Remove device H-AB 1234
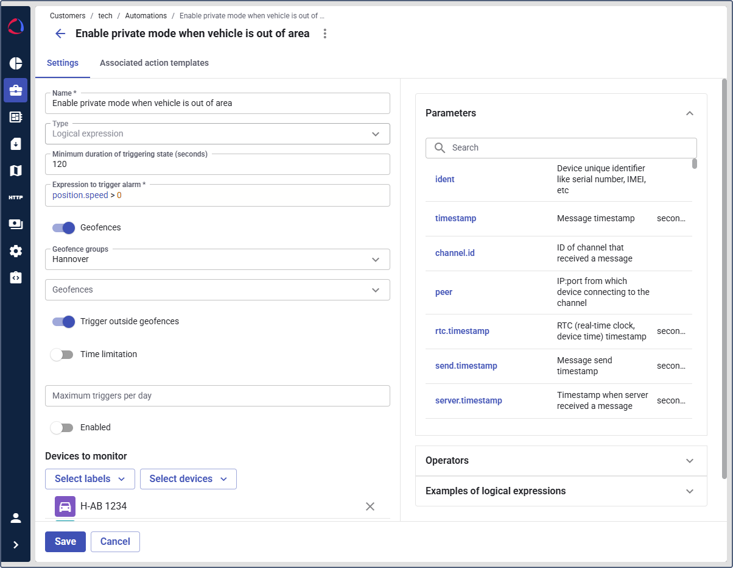Viewport: 733px width, 568px height. [x=370, y=506]
